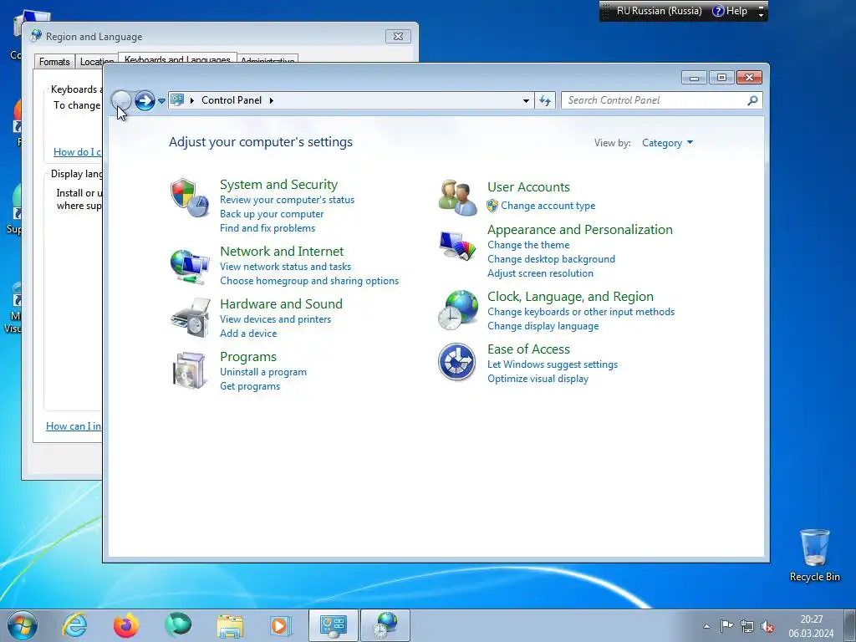856x642 pixels.
Task: Click Uninstall a program
Action: pyautogui.click(x=263, y=372)
